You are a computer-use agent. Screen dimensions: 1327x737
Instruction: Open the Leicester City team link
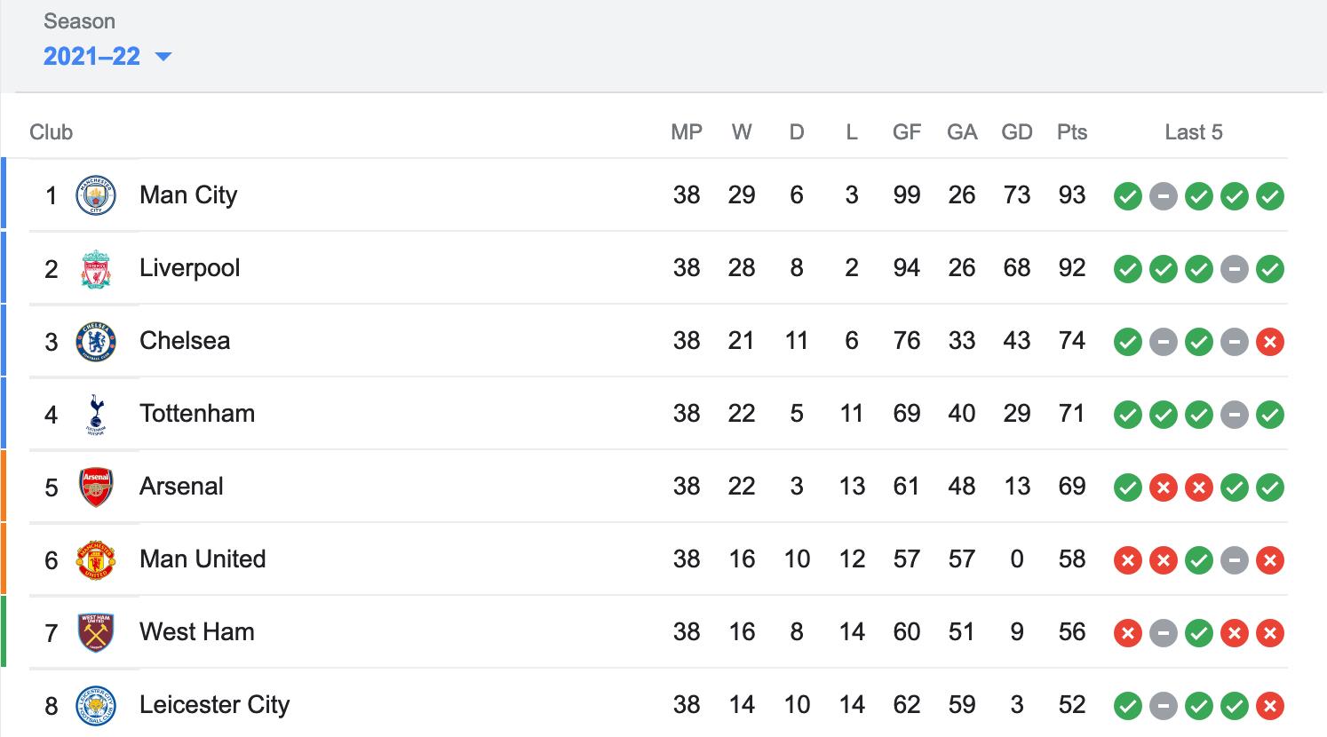pos(215,705)
